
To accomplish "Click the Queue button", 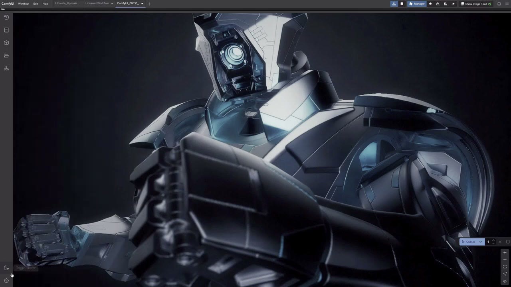I will (x=468, y=242).
